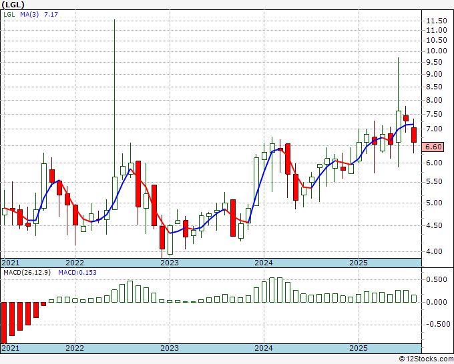
Task: Click the MACD:0.153 value text
Action: (x=77, y=273)
